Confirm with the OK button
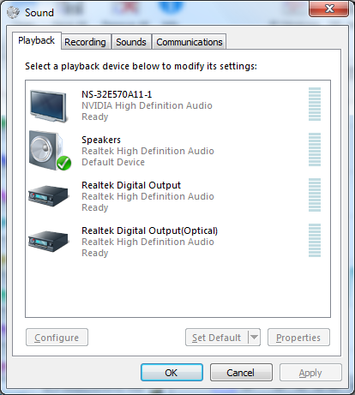The width and height of the screenshot is (355, 395). click(171, 373)
